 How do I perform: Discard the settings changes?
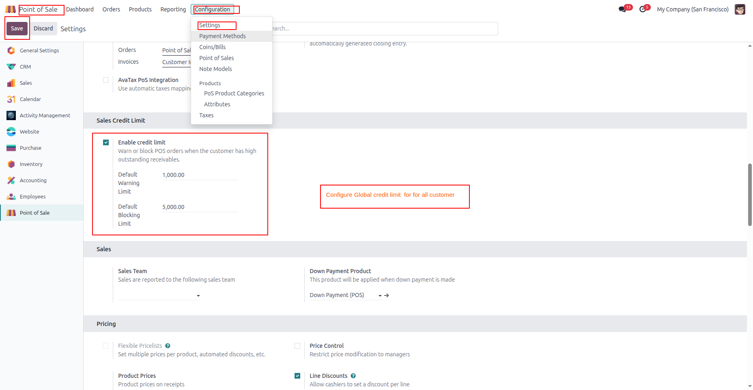(x=43, y=28)
